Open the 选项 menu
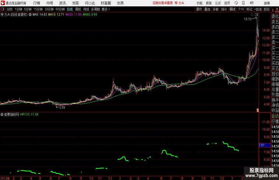Viewport: 279px width, 180px height. (x=227, y=3)
